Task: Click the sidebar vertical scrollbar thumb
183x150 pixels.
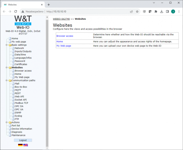Action: tap(47, 83)
